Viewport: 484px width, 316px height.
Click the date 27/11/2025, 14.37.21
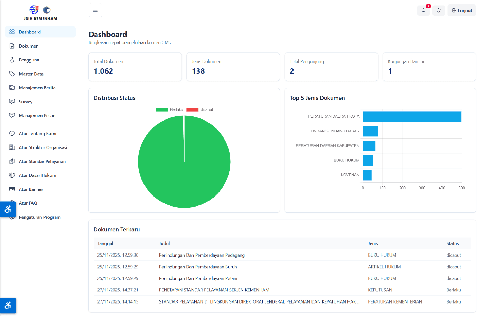pos(118,290)
